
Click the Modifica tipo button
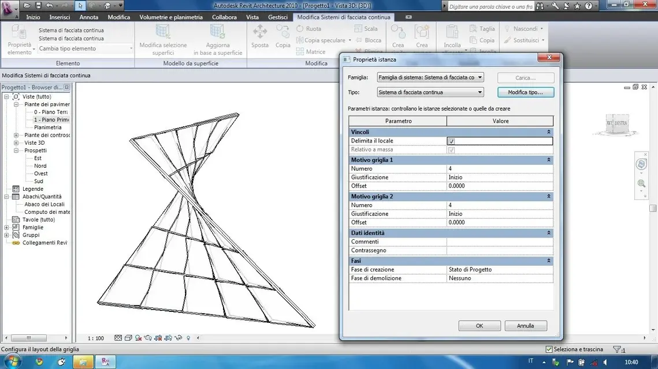(x=525, y=92)
